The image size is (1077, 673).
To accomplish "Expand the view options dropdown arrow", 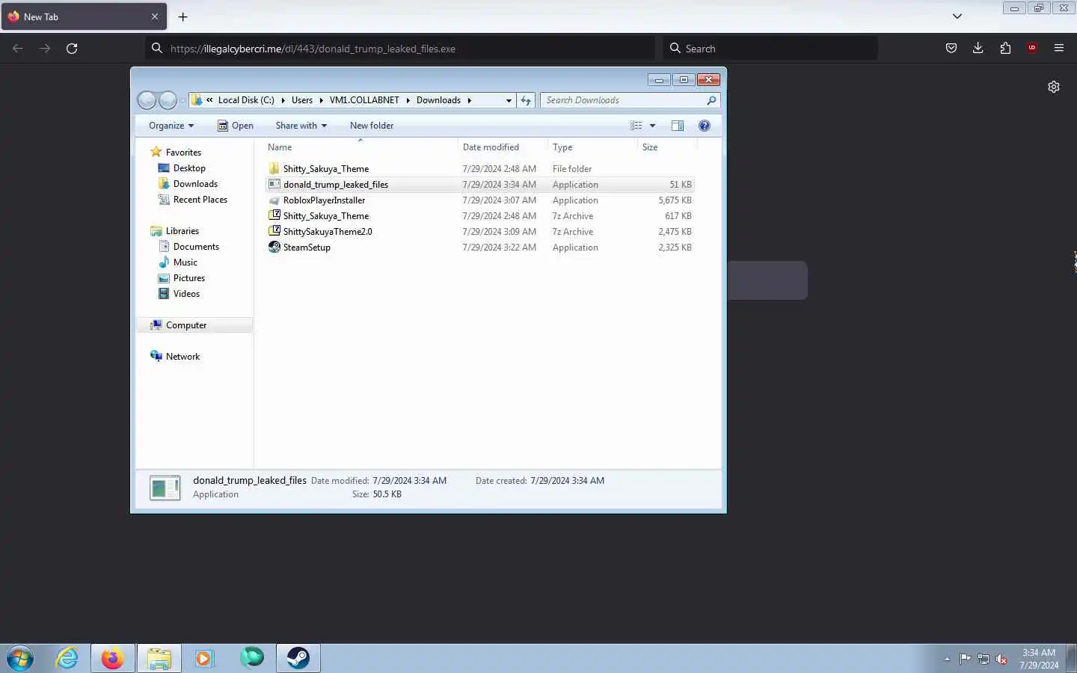I will pos(652,126).
